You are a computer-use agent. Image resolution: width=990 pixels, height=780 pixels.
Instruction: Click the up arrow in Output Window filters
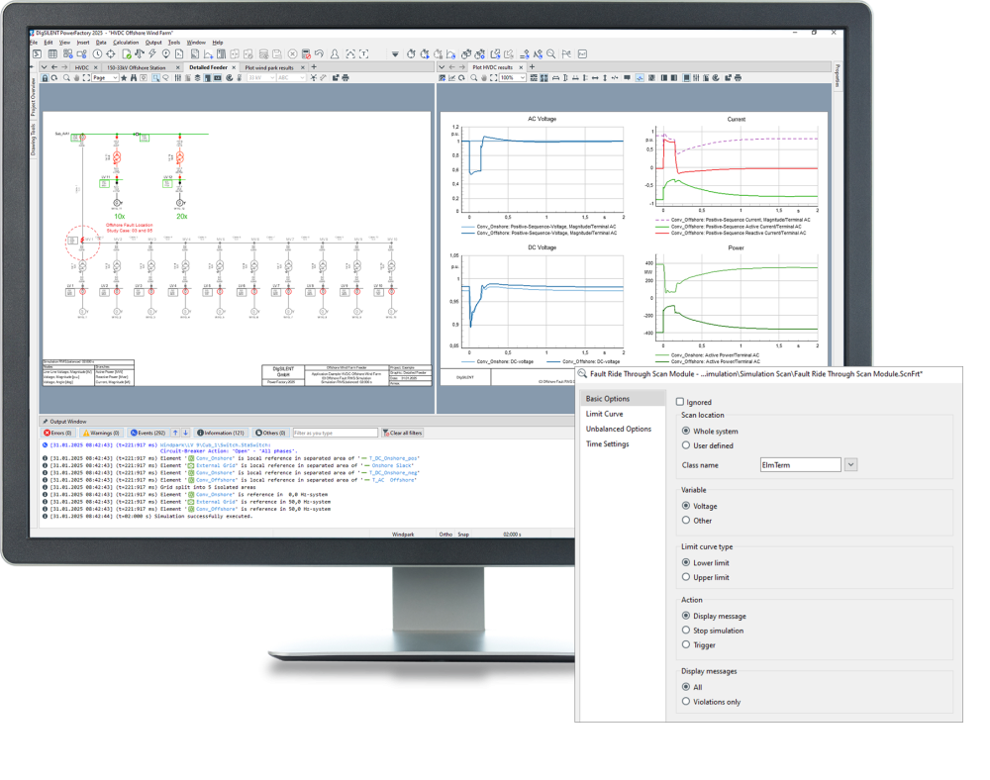175,433
